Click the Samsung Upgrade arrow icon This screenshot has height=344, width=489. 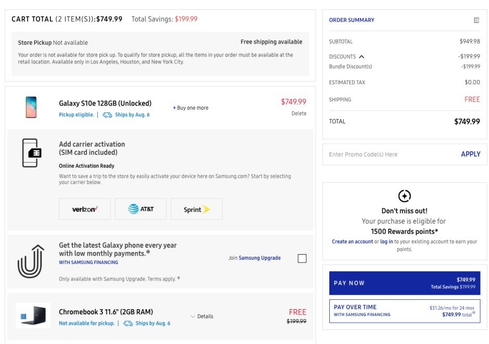31,261
